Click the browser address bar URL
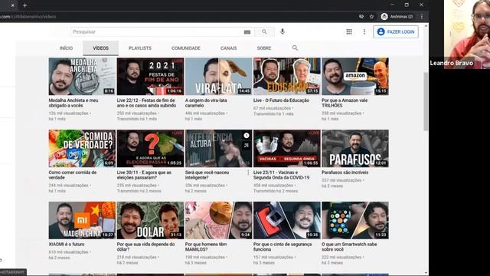 (28, 17)
